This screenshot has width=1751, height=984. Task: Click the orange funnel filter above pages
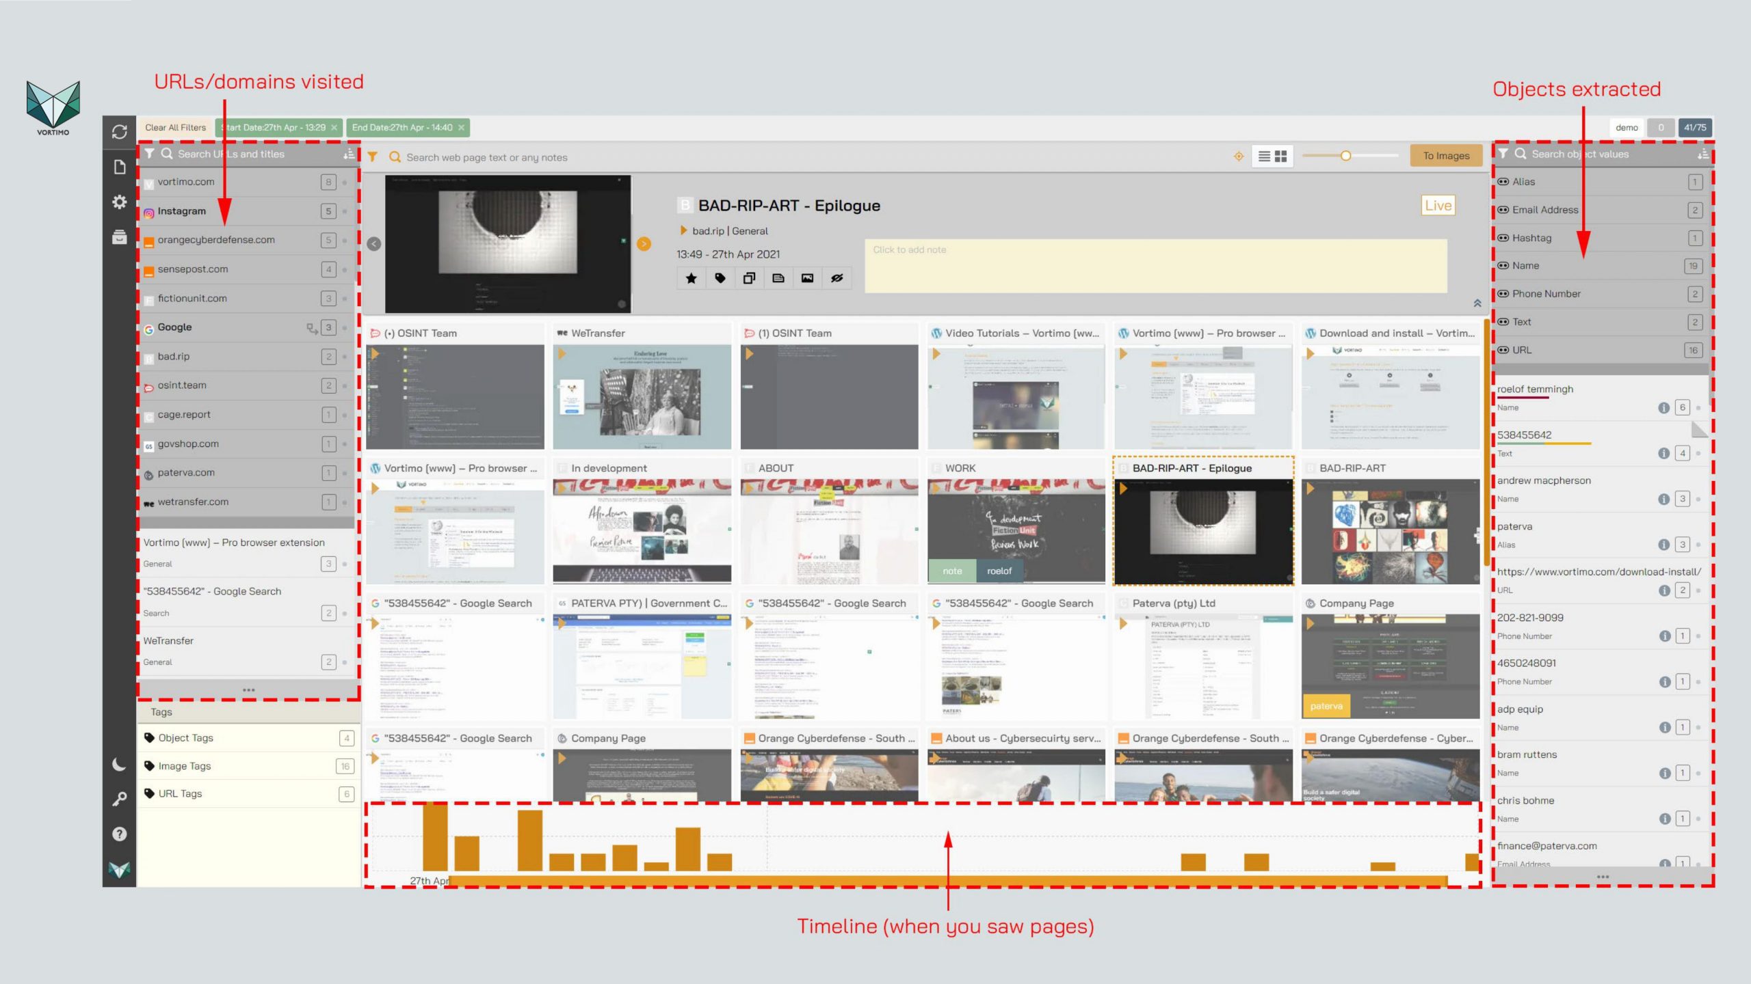click(372, 157)
